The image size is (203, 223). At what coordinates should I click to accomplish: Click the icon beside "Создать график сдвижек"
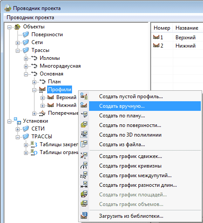point(84,156)
